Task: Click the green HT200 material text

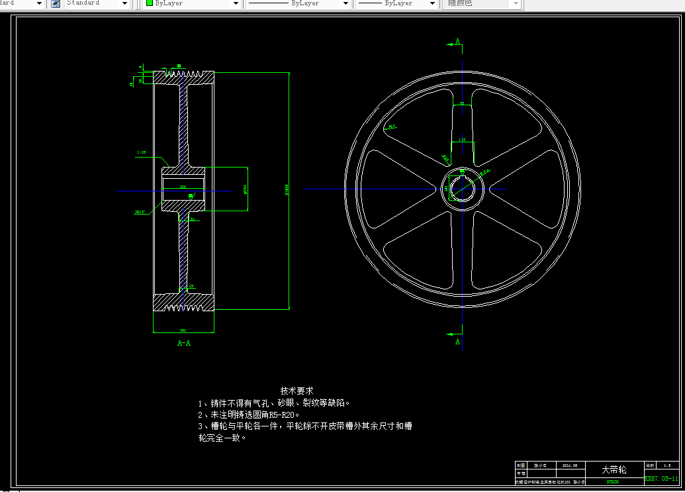Action: [x=612, y=482]
